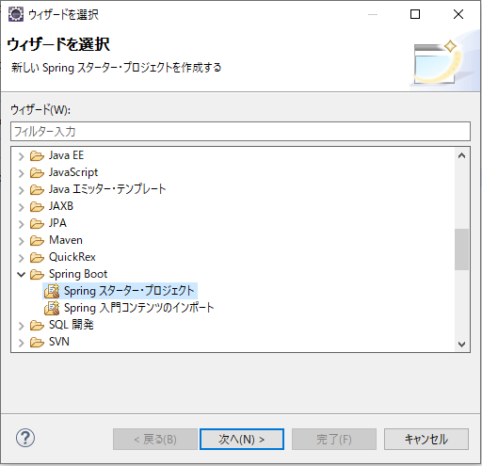Click the Java EE folder icon
The width and height of the screenshot is (482, 466).
click(x=37, y=155)
